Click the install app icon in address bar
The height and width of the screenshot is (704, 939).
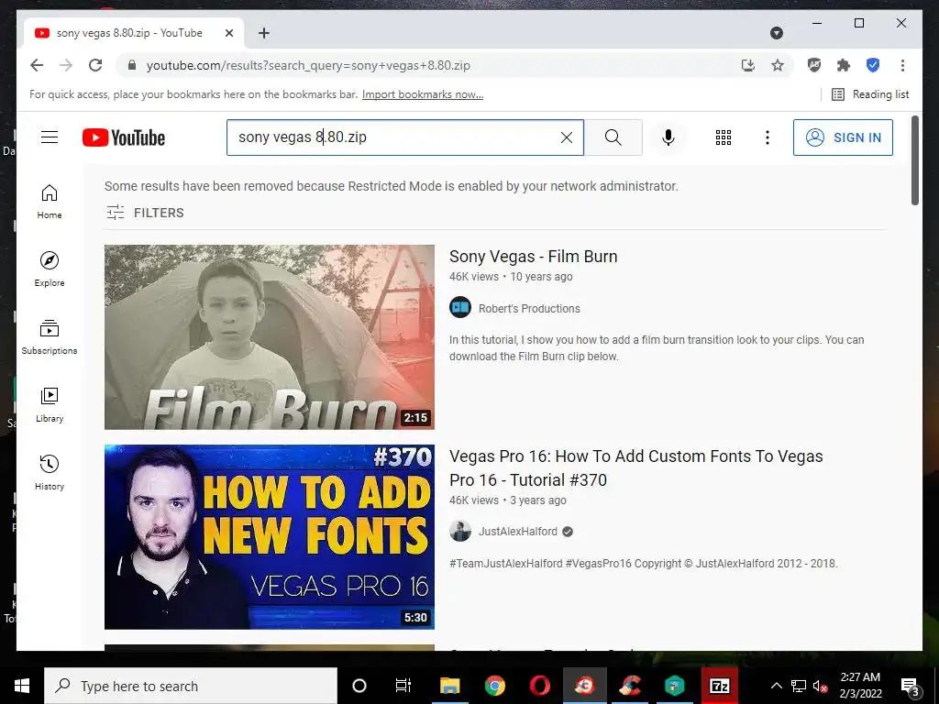point(748,65)
